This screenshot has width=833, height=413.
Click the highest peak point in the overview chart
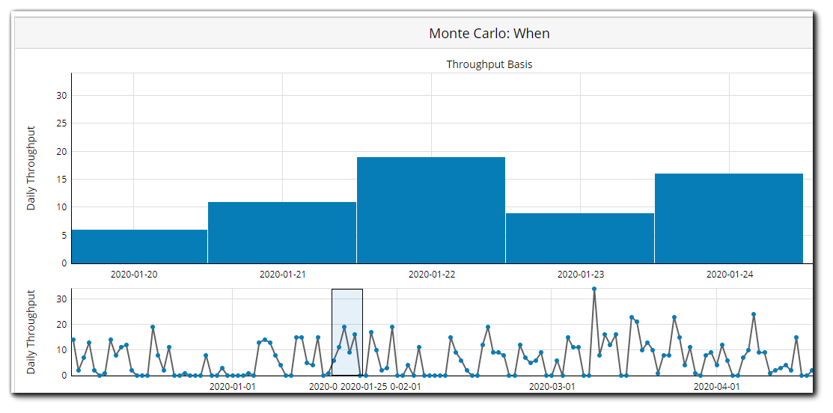coord(594,289)
